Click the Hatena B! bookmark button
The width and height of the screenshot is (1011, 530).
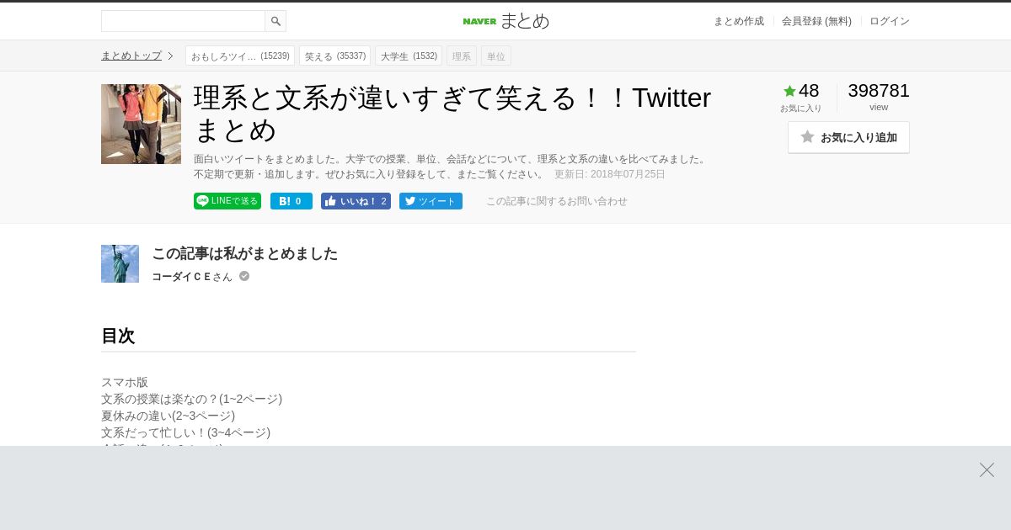coord(292,201)
